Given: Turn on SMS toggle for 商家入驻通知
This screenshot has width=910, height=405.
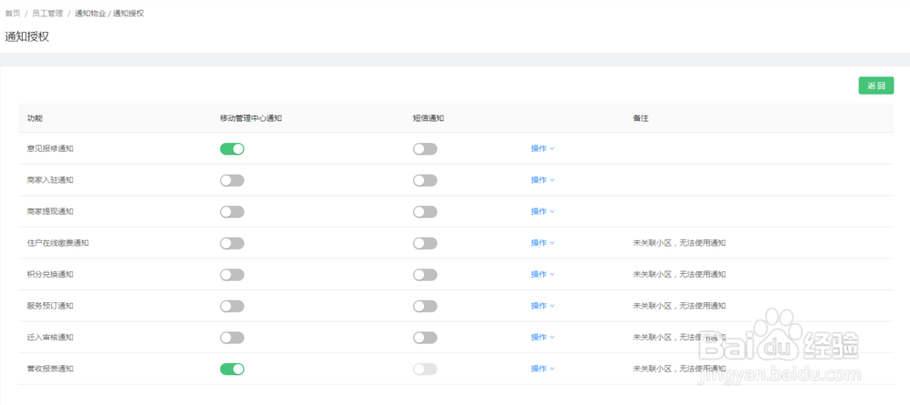Looking at the screenshot, I should (425, 180).
